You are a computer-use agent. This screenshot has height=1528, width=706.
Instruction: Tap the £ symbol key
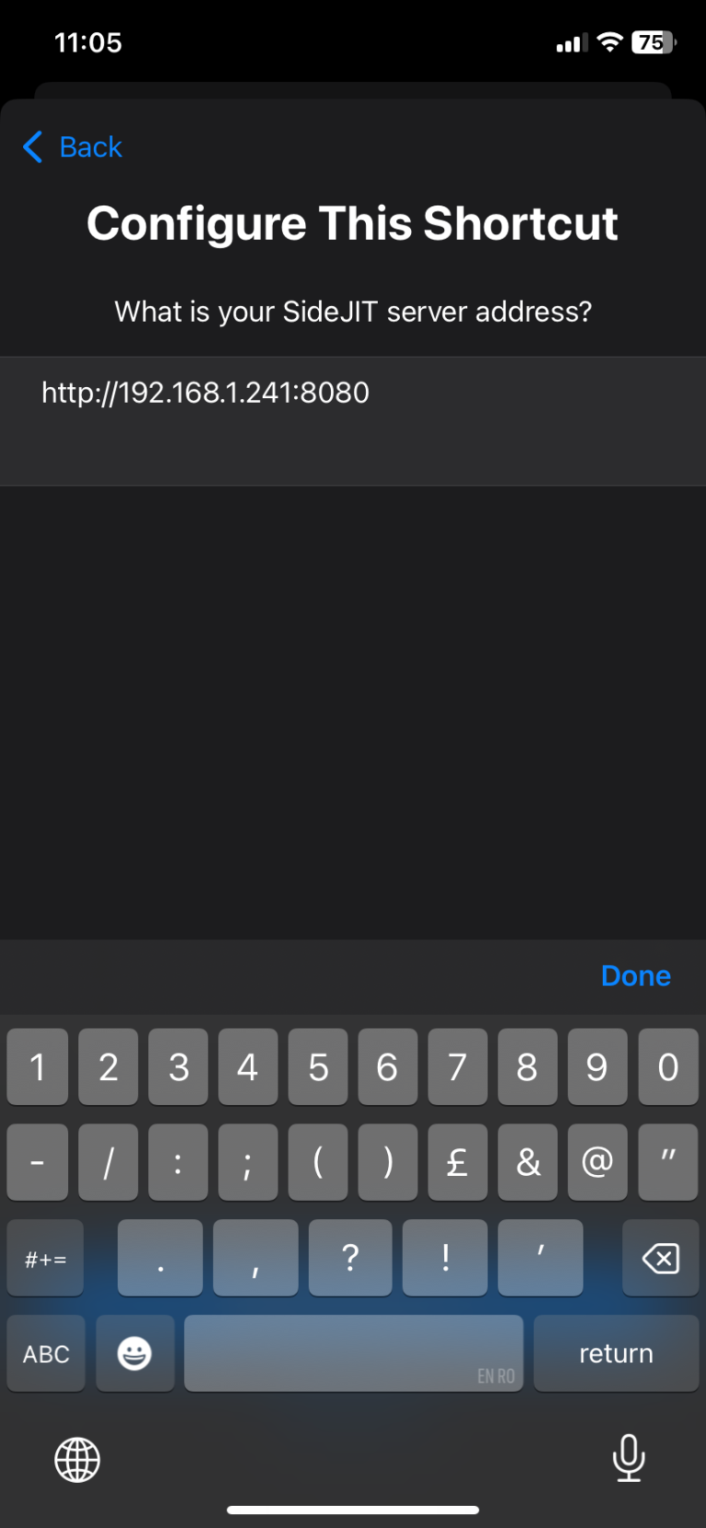[458, 1162]
